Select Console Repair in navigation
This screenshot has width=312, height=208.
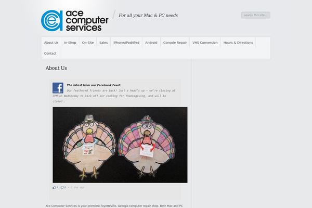click(x=175, y=43)
